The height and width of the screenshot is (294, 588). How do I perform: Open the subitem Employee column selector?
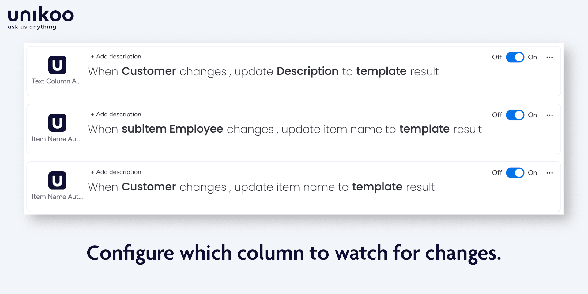tap(172, 129)
